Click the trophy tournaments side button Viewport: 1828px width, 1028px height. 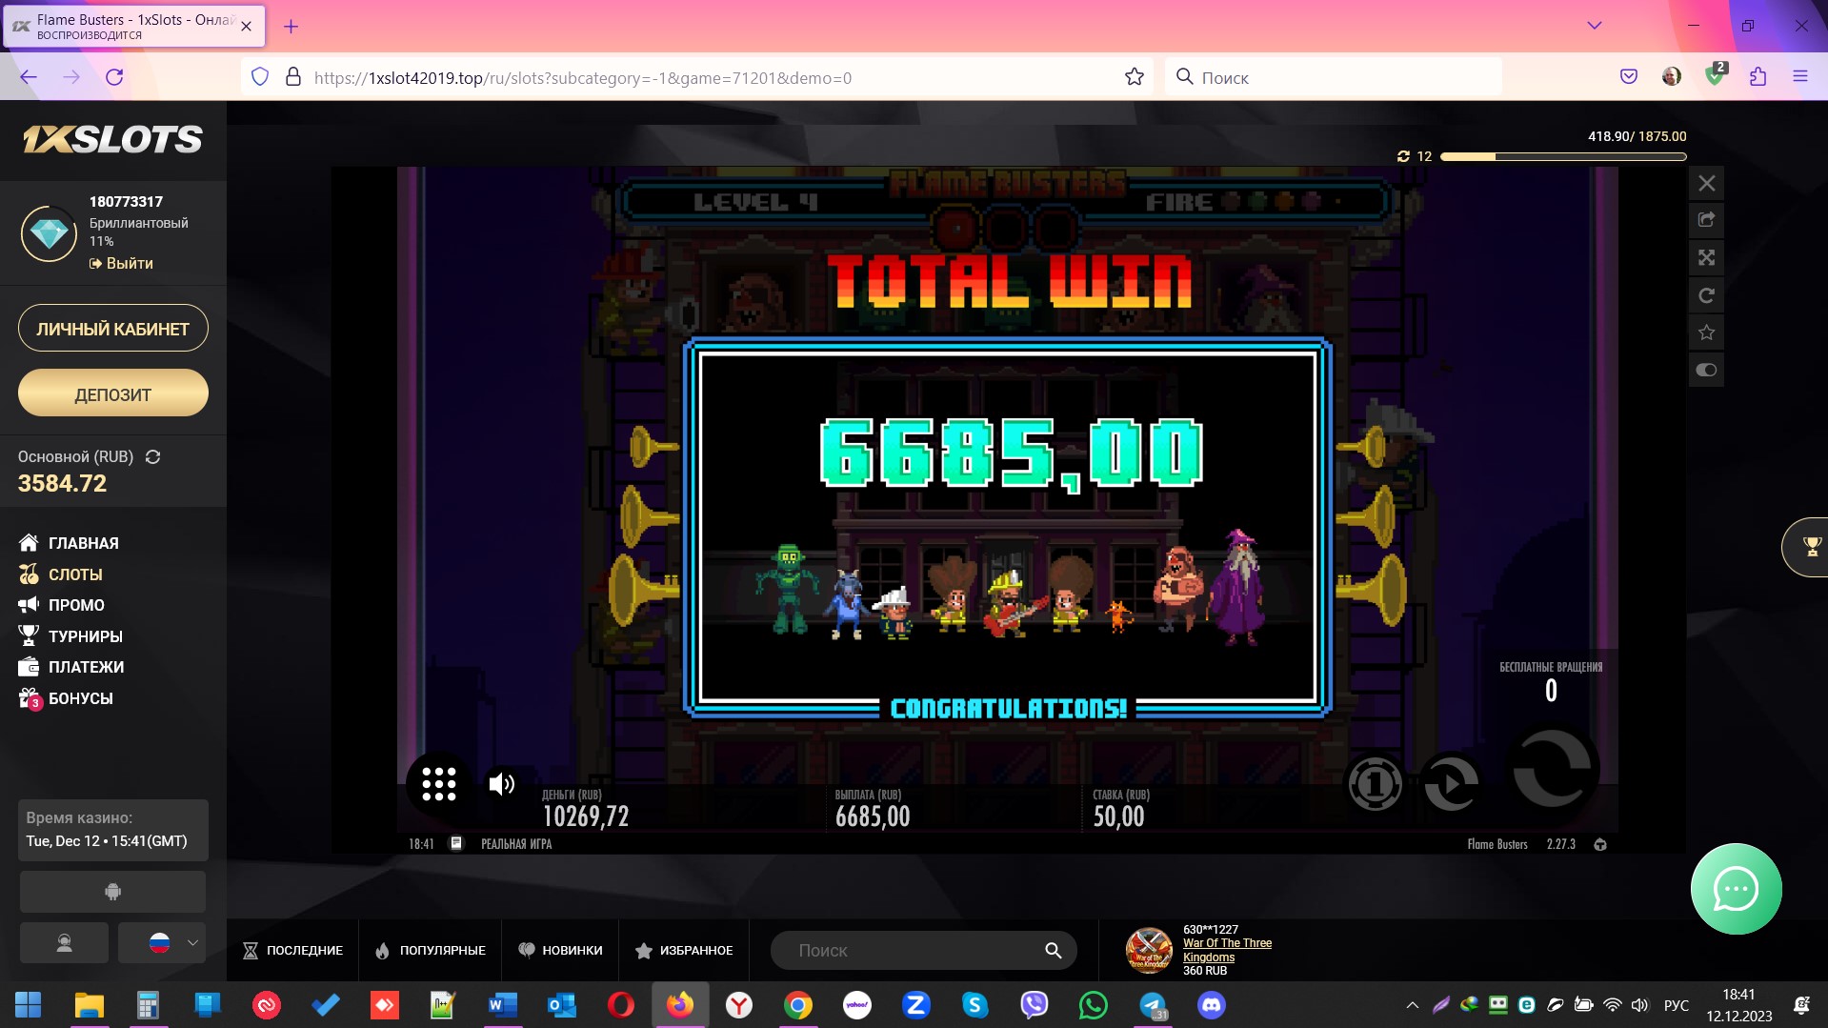click(x=1810, y=546)
